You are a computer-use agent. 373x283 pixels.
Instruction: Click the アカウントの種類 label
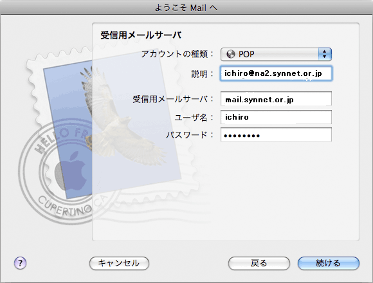coord(175,54)
